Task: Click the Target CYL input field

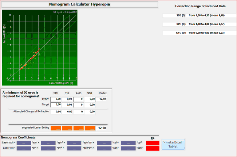Action: click(x=67, y=105)
